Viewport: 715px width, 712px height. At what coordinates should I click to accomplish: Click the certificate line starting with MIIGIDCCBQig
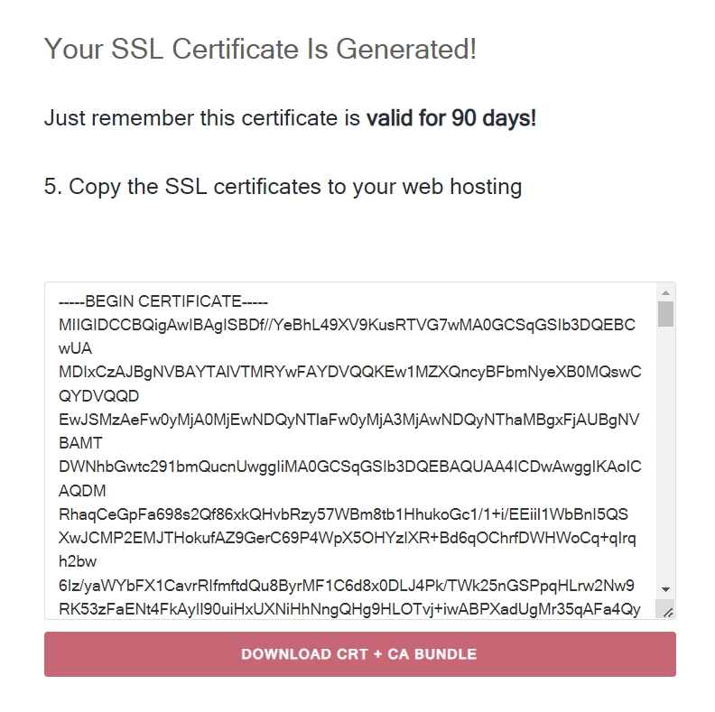click(347, 325)
